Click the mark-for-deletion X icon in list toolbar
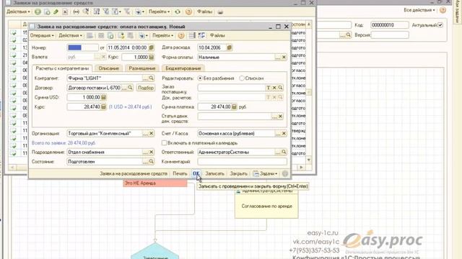The width and height of the screenshot is (462, 259). click(x=65, y=12)
